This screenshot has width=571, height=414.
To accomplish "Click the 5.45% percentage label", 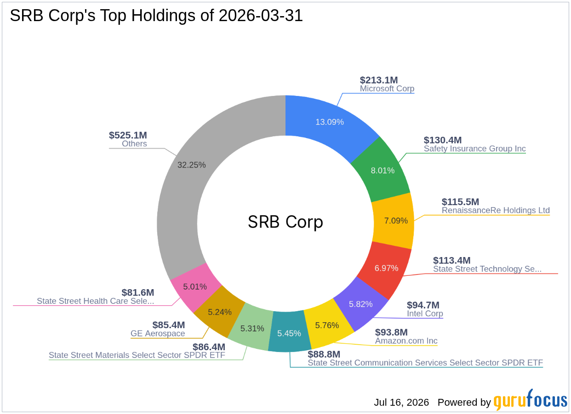I will coord(289,333).
